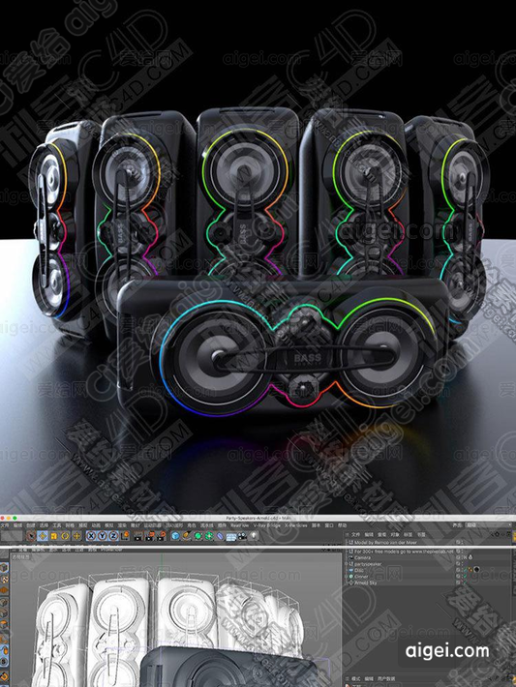Add a Cube primitive object

click(x=175, y=536)
